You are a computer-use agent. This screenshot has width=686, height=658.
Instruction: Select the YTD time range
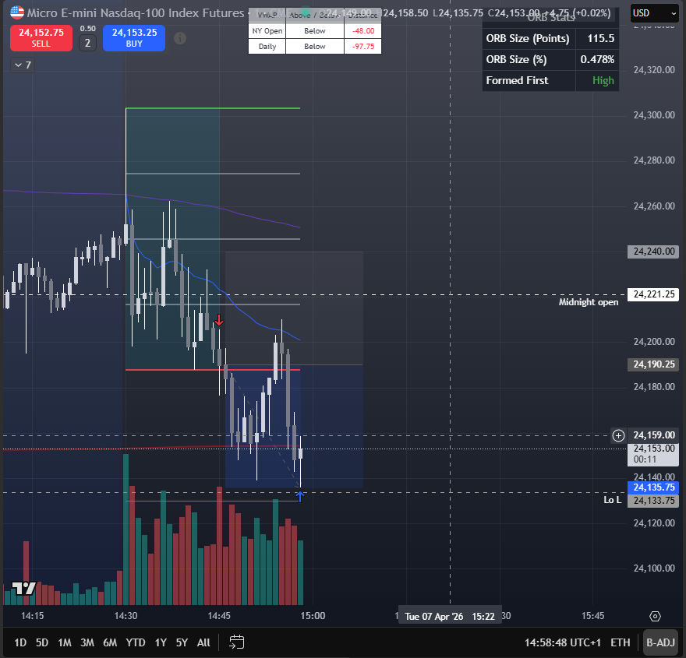pyautogui.click(x=136, y=642)
